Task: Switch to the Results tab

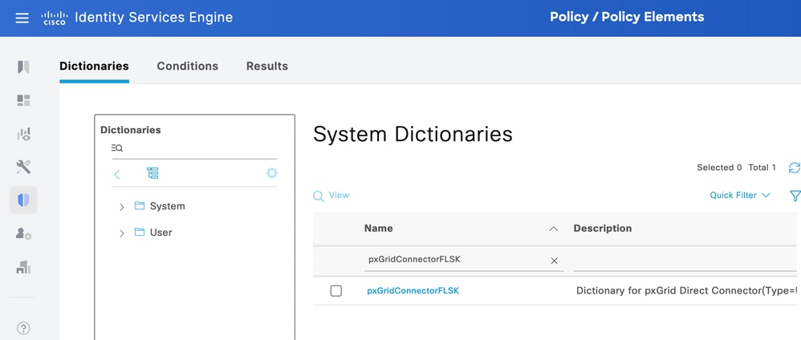Action: point(267,67)
